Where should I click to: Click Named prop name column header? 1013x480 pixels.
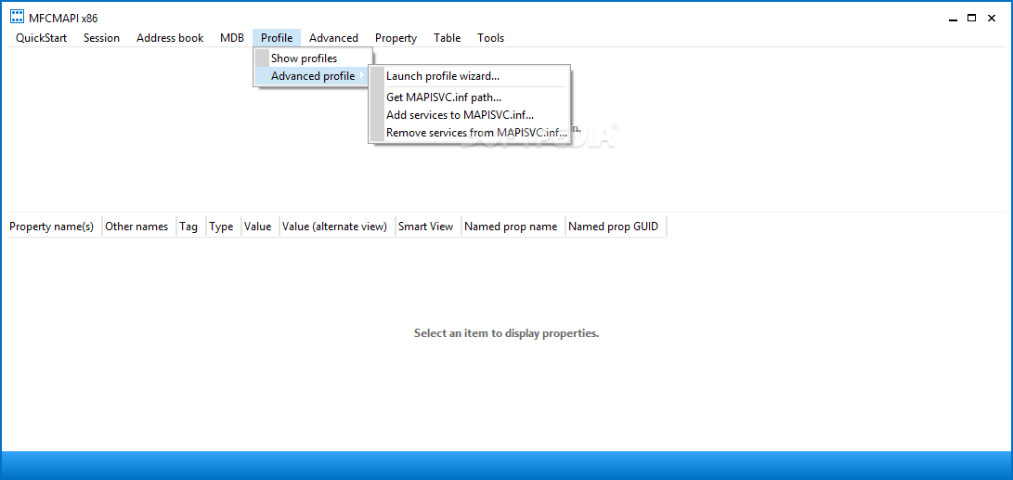click(x=513, y=227)
